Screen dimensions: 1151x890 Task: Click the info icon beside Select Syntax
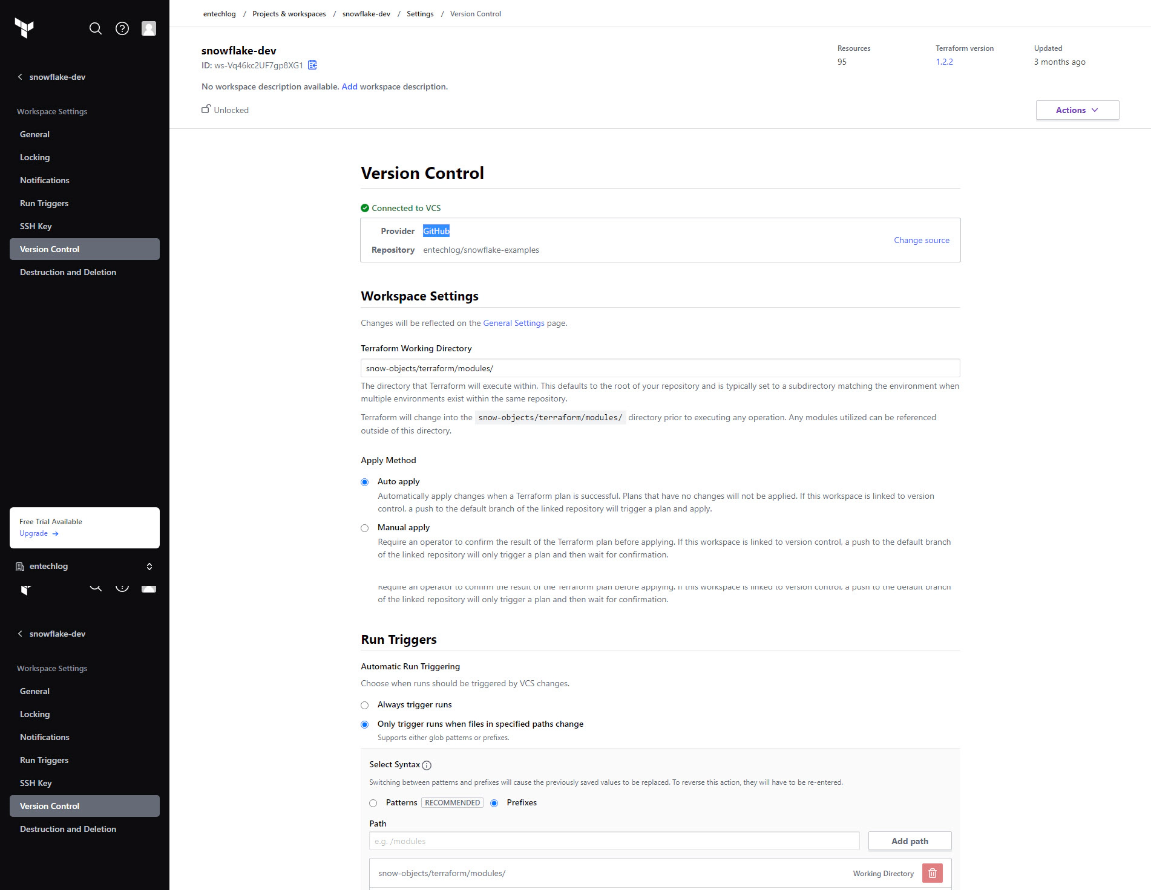[427, 765]
